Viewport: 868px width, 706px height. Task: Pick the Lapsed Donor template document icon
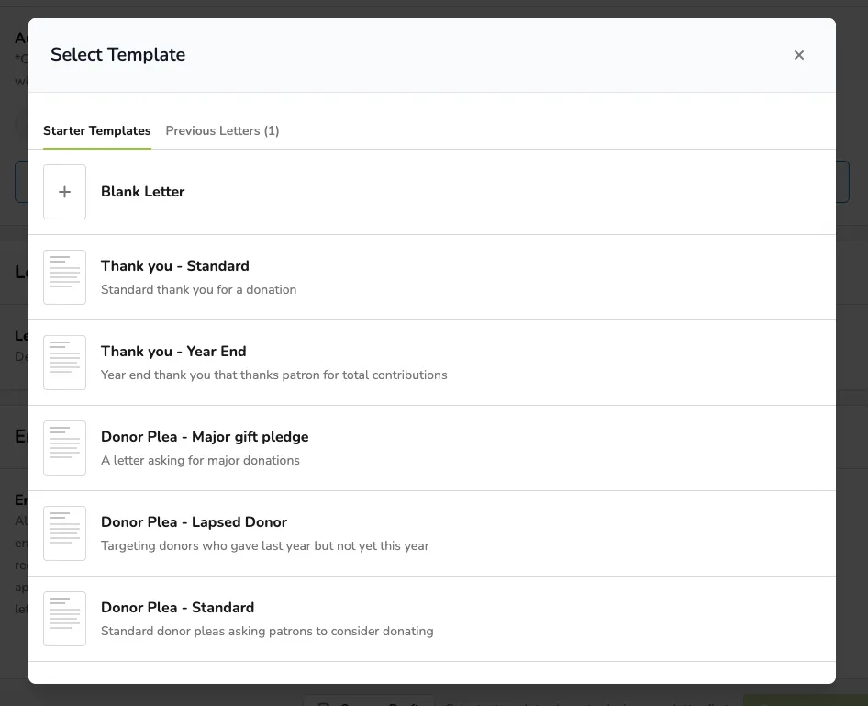(x=65, y=532)
